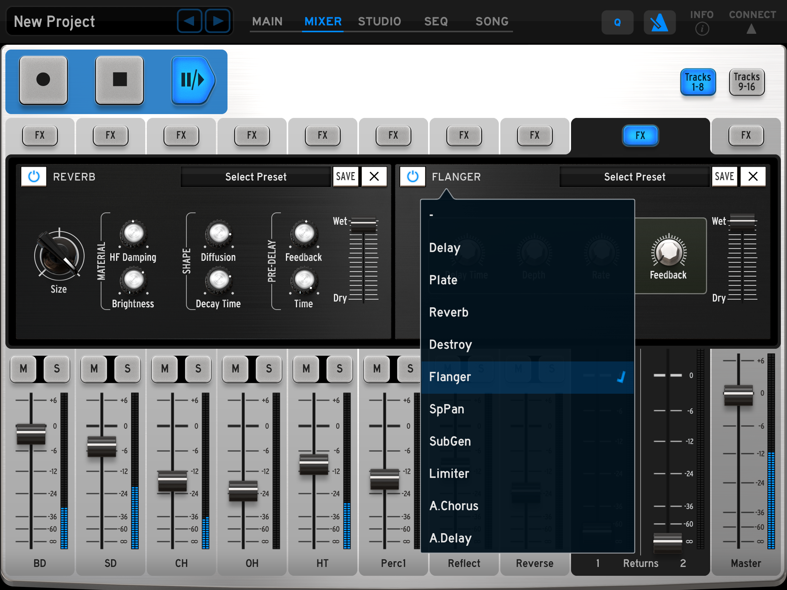Toggle the metronome icon
This screenshot has width=787, height=590.
pos(659,22)
